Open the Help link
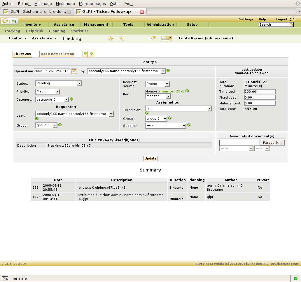 [262, 19]
